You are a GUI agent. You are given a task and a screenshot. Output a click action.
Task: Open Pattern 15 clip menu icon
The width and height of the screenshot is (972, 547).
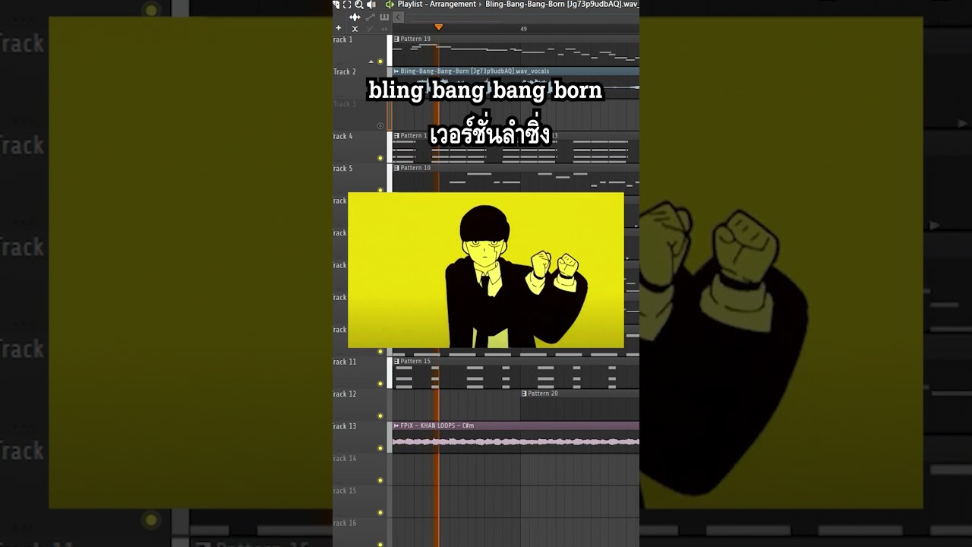396,362
